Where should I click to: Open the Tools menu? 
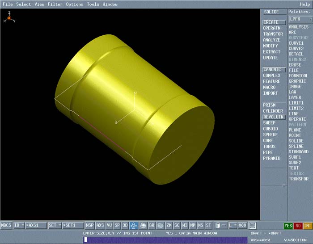(x=93, y=4)
